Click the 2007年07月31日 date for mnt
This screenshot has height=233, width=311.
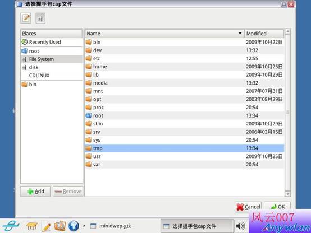click(264, 91)
